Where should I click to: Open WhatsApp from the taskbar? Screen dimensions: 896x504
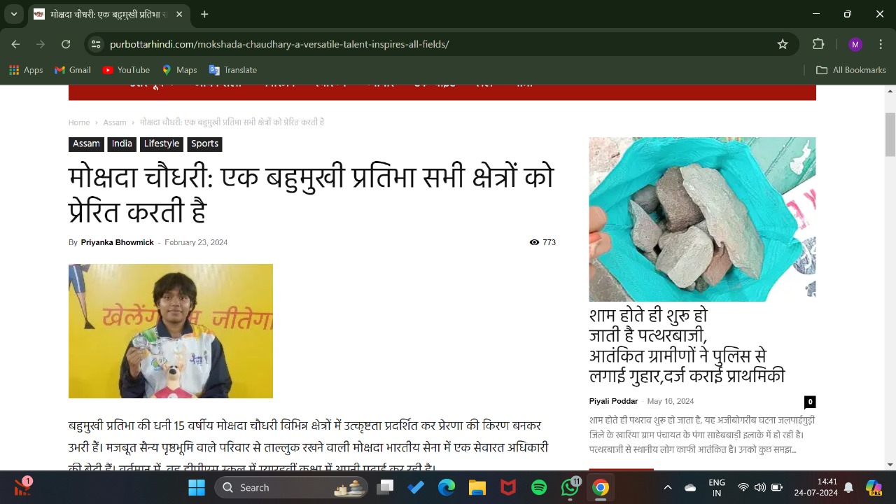point(570,487)
